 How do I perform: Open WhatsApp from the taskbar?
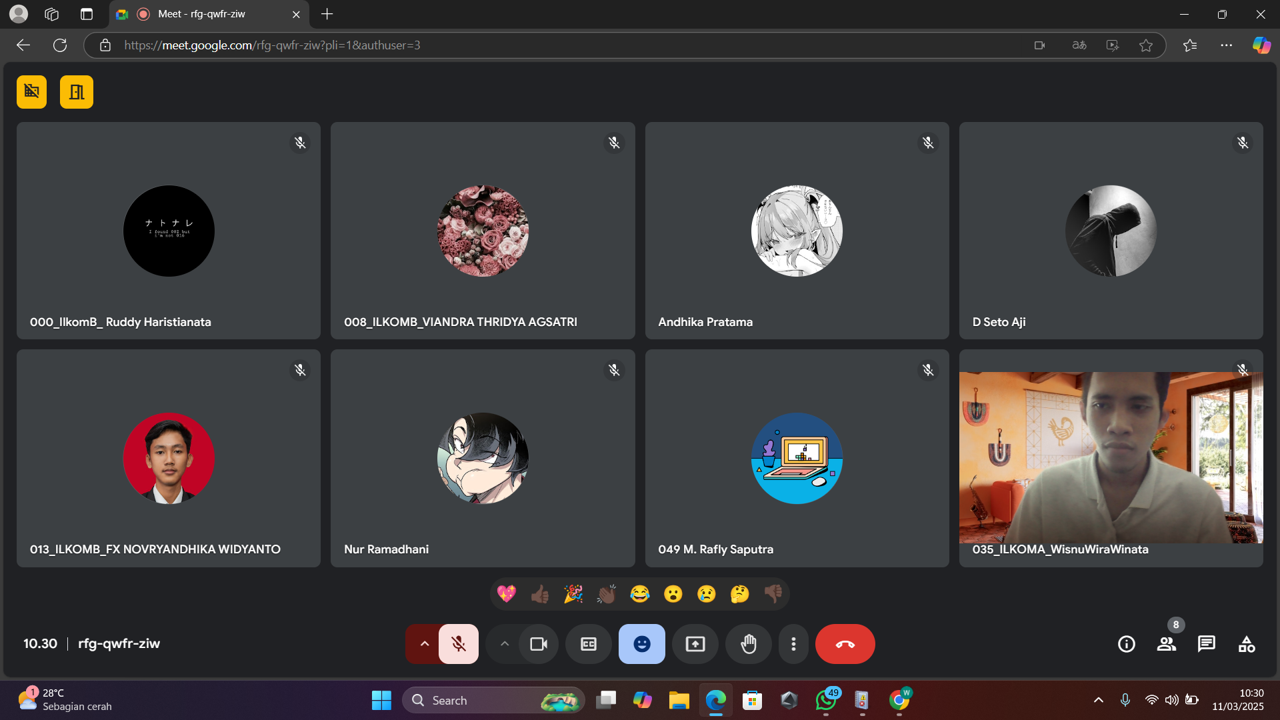825,701
